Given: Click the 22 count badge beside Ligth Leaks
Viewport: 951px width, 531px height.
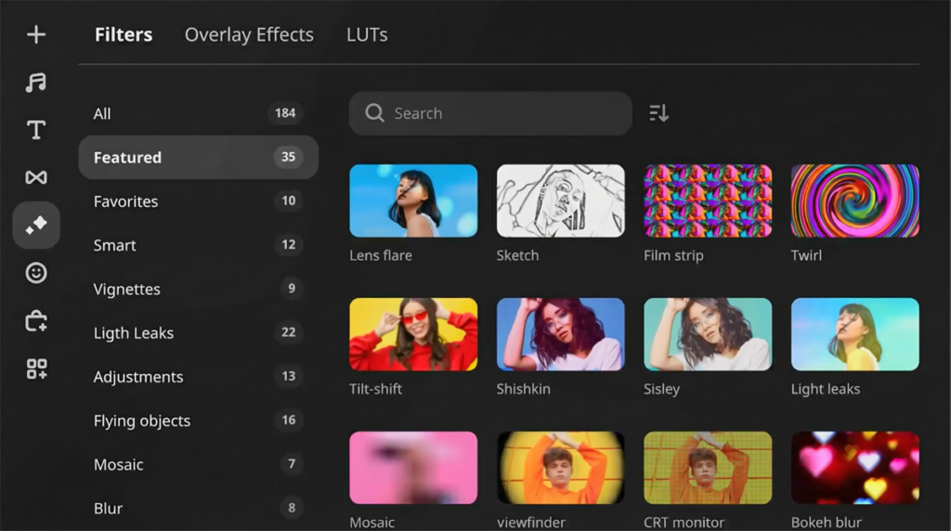Looking at the screenshot, I should (x=288, y=332).
